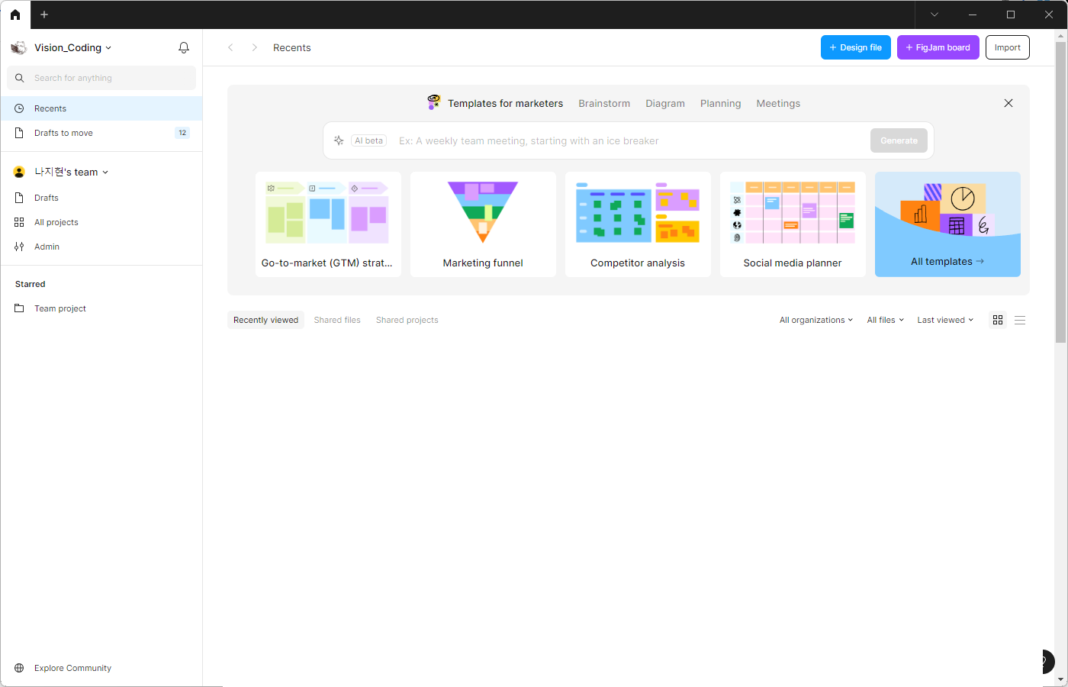Open All files filter dropdown

[885, 320]
